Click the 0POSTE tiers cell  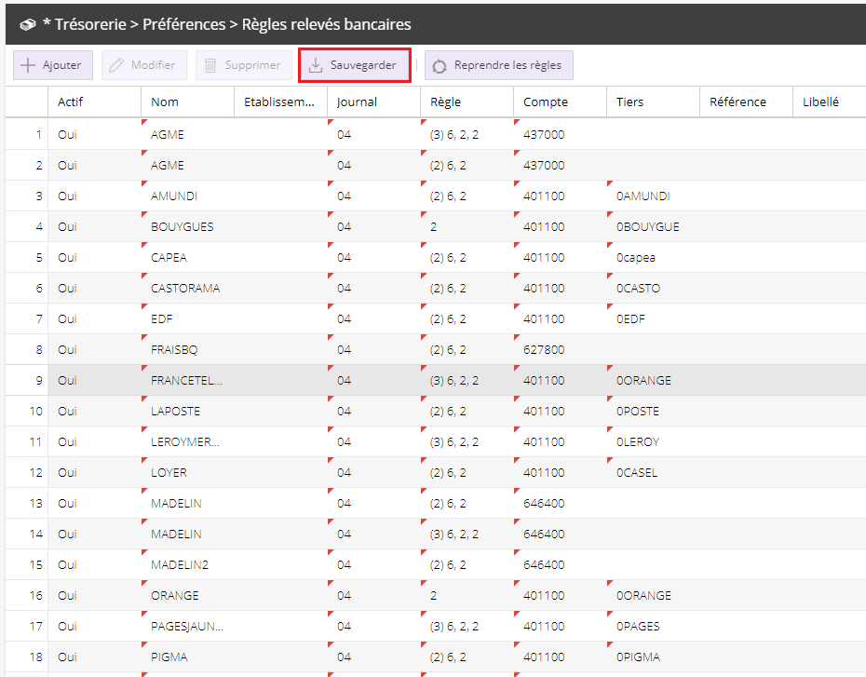pos(654,412)
